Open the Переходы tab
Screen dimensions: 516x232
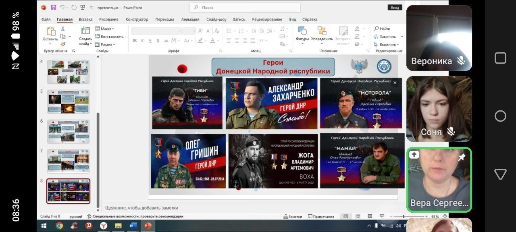click(164, 19)
